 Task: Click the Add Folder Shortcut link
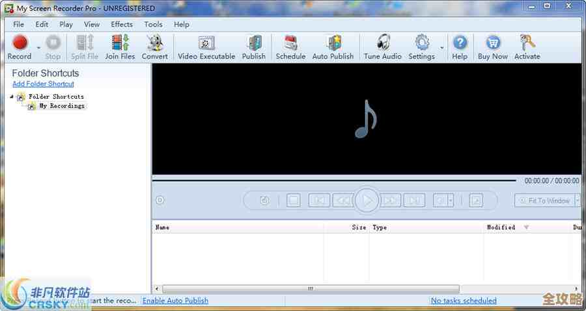point(43,84)
